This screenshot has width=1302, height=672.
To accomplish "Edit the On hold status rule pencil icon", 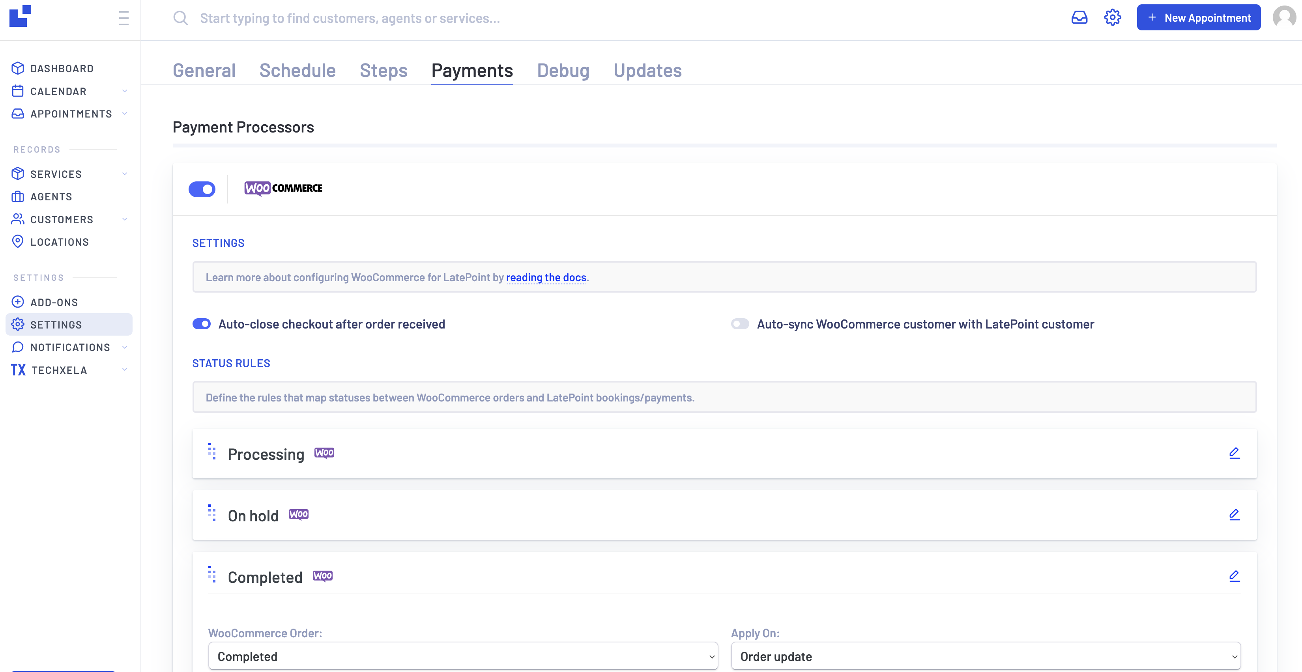I will (1234, 515).
